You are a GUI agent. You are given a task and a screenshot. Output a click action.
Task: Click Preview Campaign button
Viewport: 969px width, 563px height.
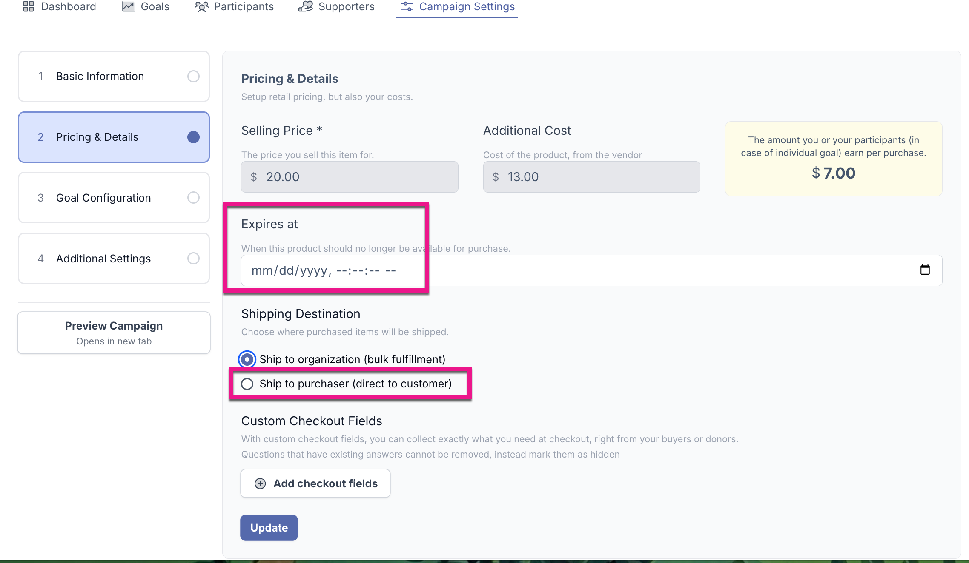[114, 333]
